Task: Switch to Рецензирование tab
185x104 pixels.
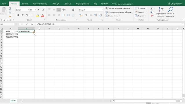Action: click(82, 4)
